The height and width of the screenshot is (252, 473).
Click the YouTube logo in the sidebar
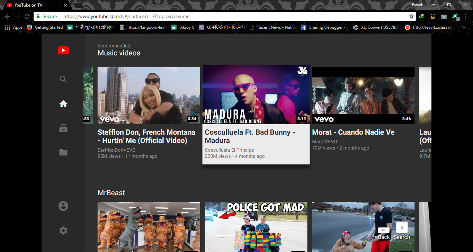tap(63, 51)
